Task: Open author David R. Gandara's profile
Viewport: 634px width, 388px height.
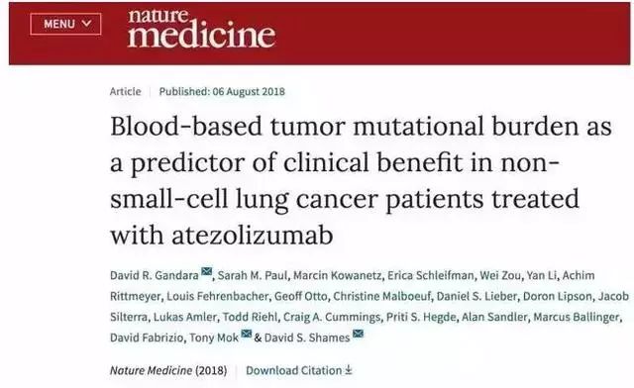Action: (155, 275)
